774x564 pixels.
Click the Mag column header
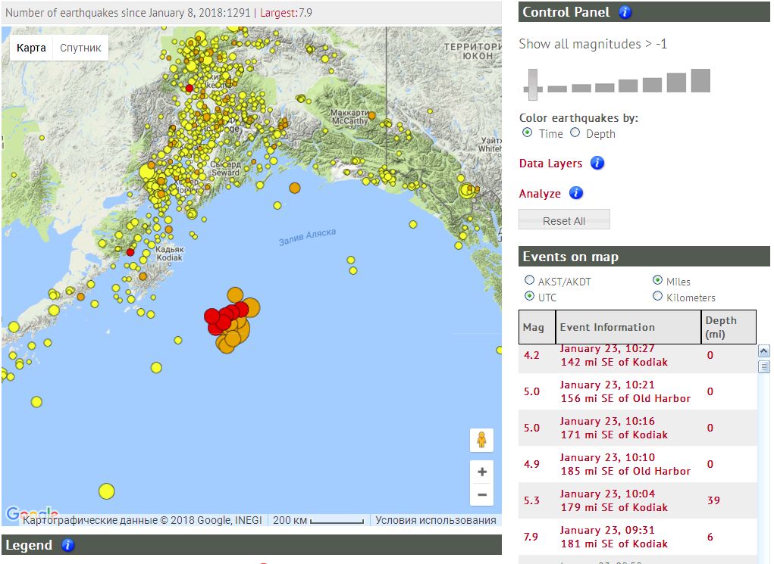point(537,327)
